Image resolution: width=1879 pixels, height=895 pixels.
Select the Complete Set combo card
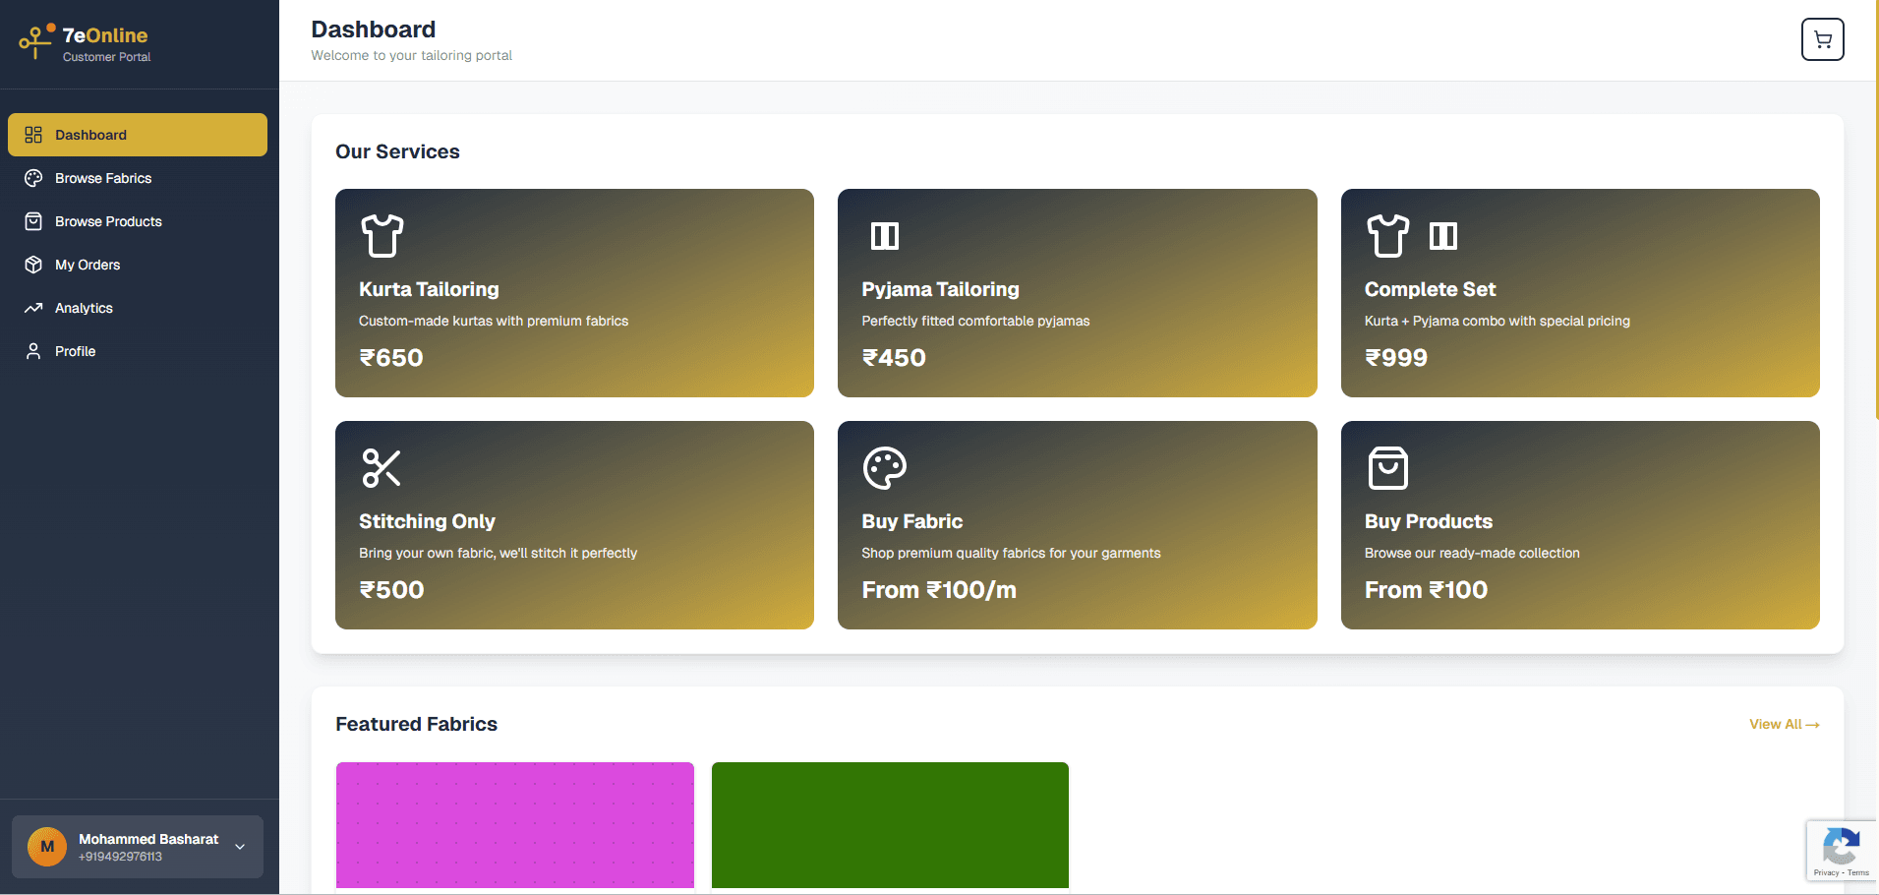click(x=1580, y=293)
